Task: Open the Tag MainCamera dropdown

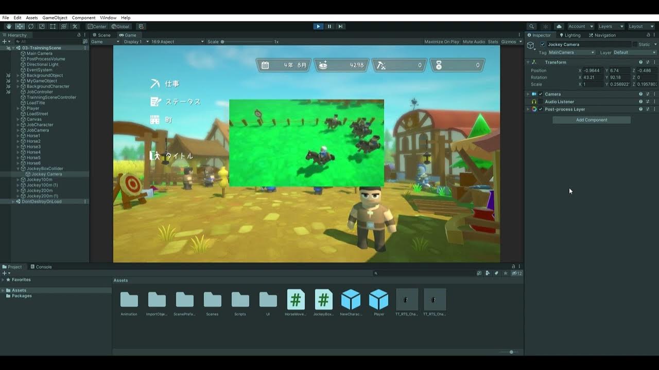Action: coord(571,52)
